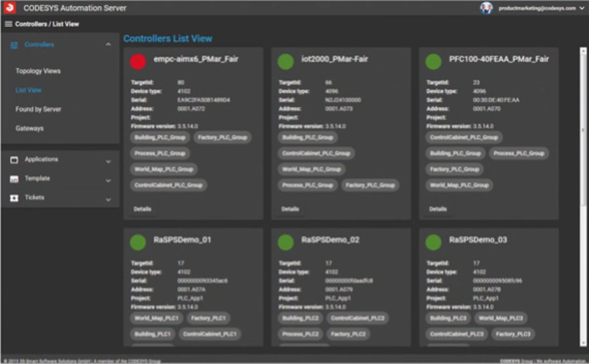Image resolution: width=589 pixels, height=364 pixels.
Task: Click the ControlCabinet_PLC1 chip
Action: 210,334
